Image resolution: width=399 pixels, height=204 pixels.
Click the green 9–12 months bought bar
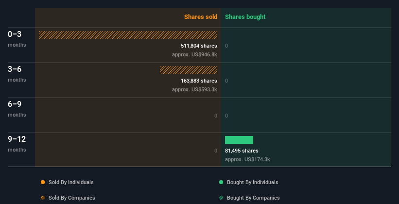pos(239,140)
